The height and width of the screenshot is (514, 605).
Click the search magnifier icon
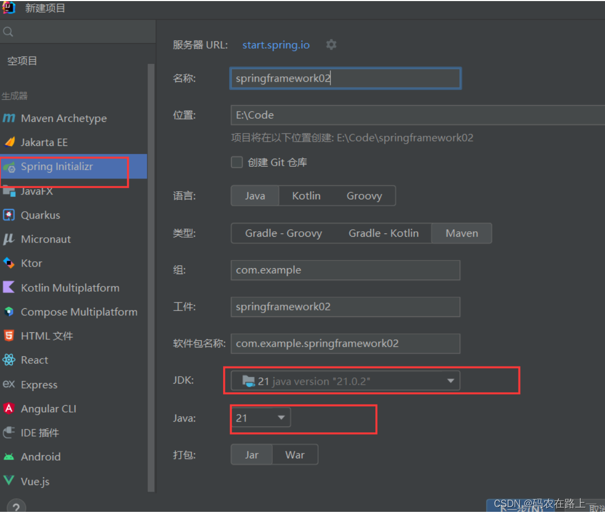click(x=8, y=32)
